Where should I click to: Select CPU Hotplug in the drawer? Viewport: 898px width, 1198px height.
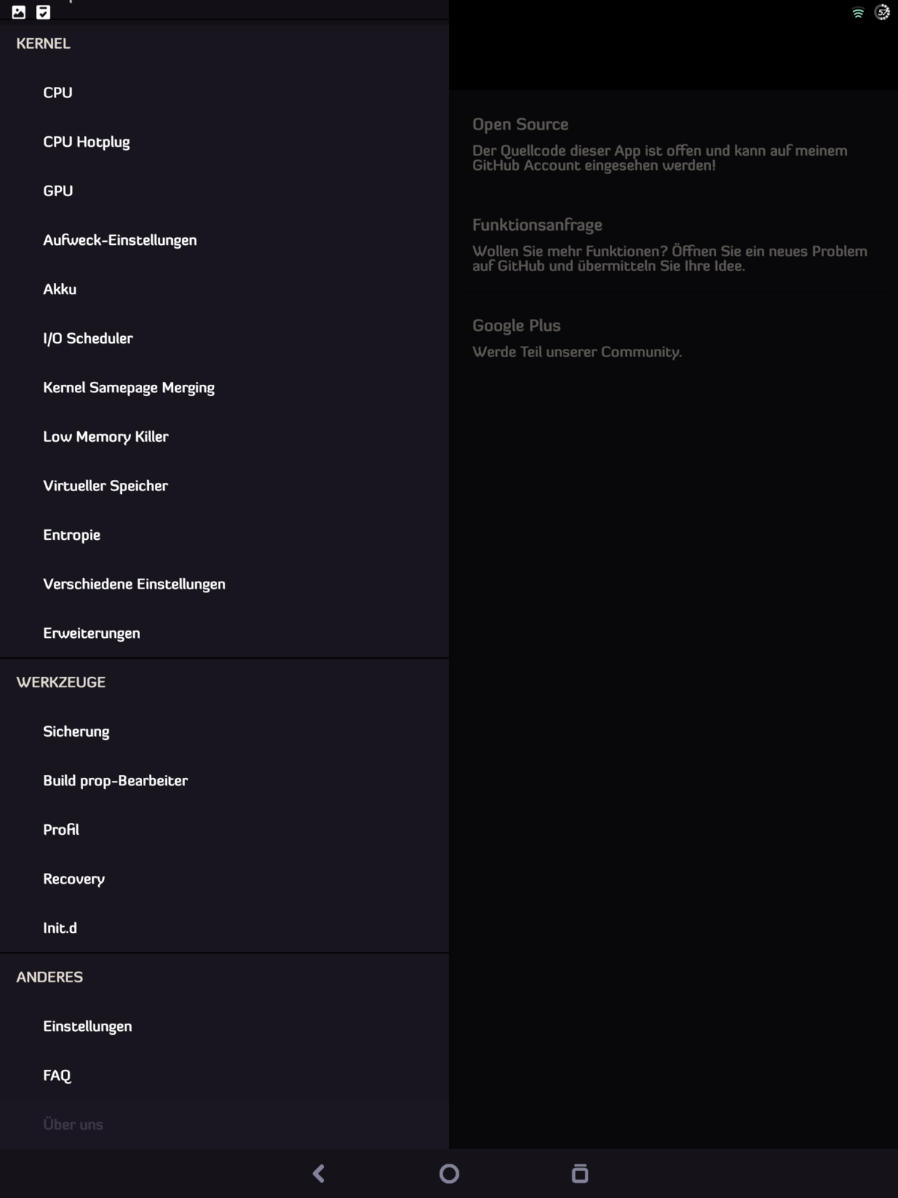[87, 142]
